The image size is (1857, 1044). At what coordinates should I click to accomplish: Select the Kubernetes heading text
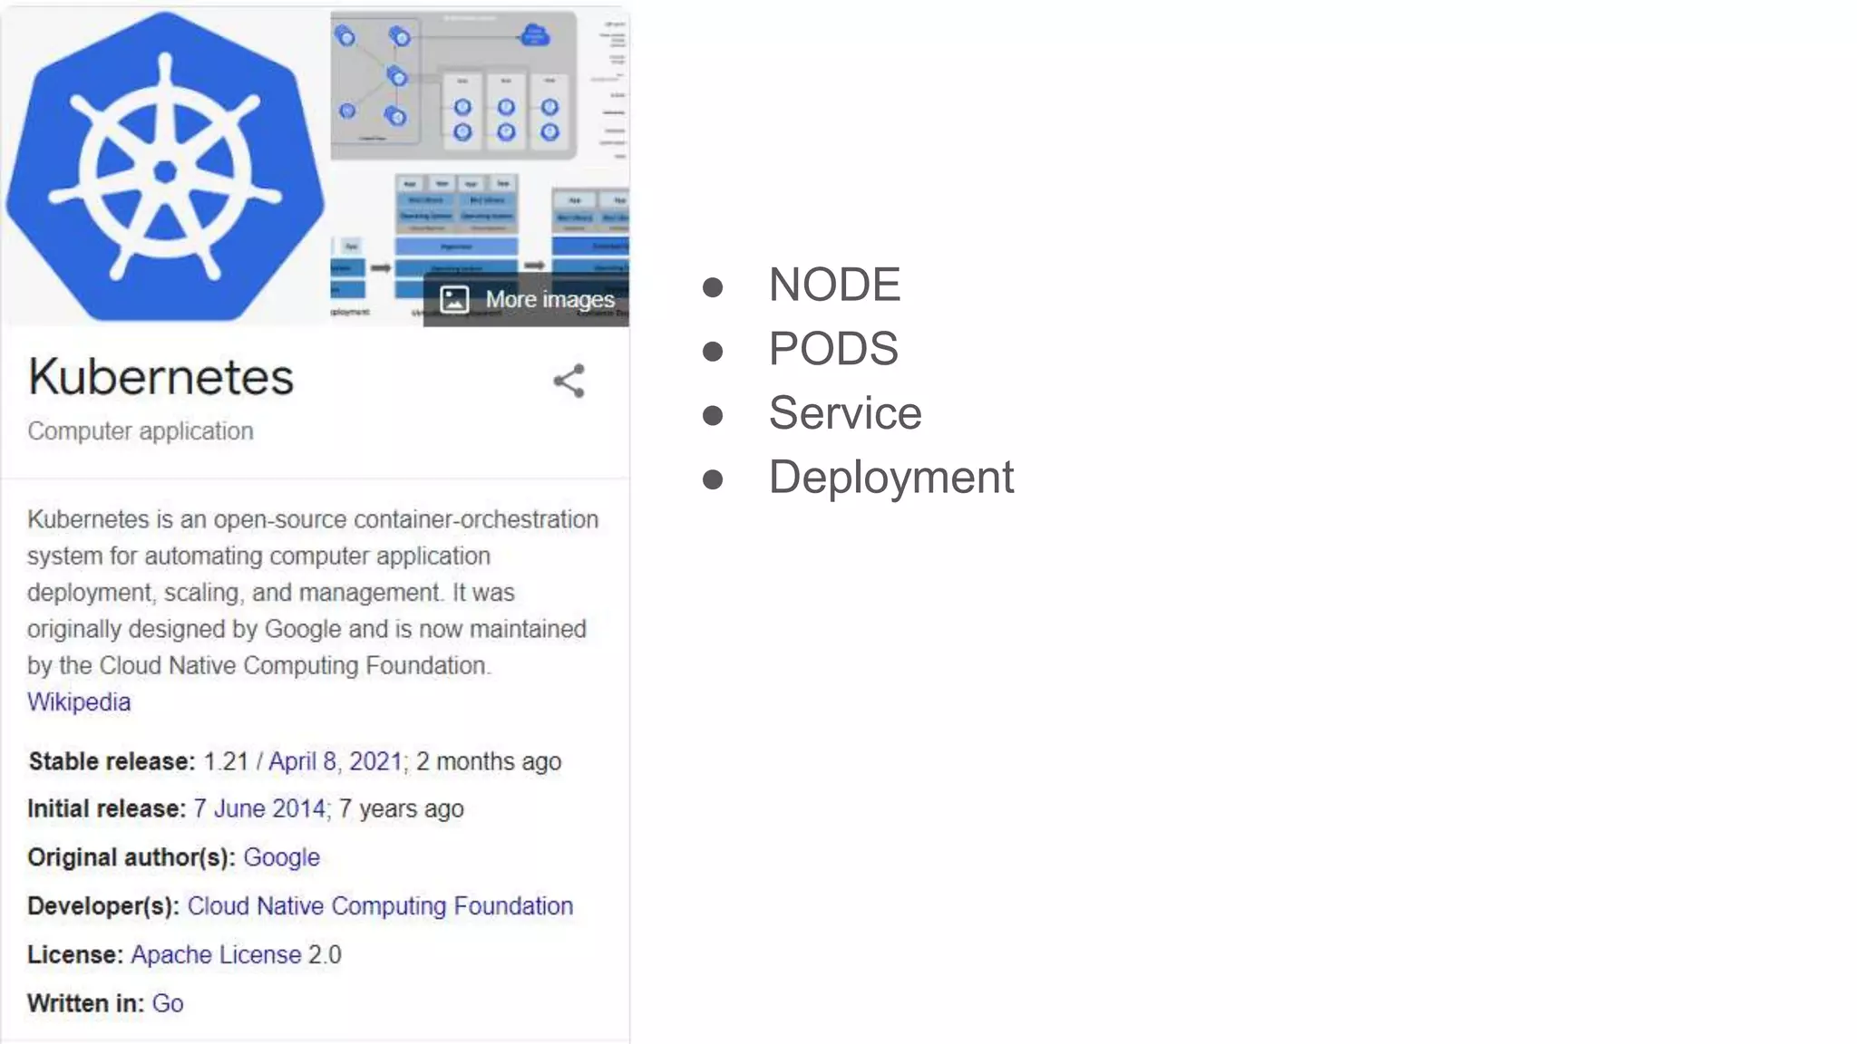click(x=160, y=377)
